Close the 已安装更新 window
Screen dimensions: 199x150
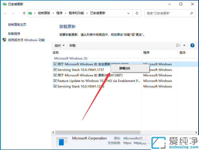[x=192, y=4]
